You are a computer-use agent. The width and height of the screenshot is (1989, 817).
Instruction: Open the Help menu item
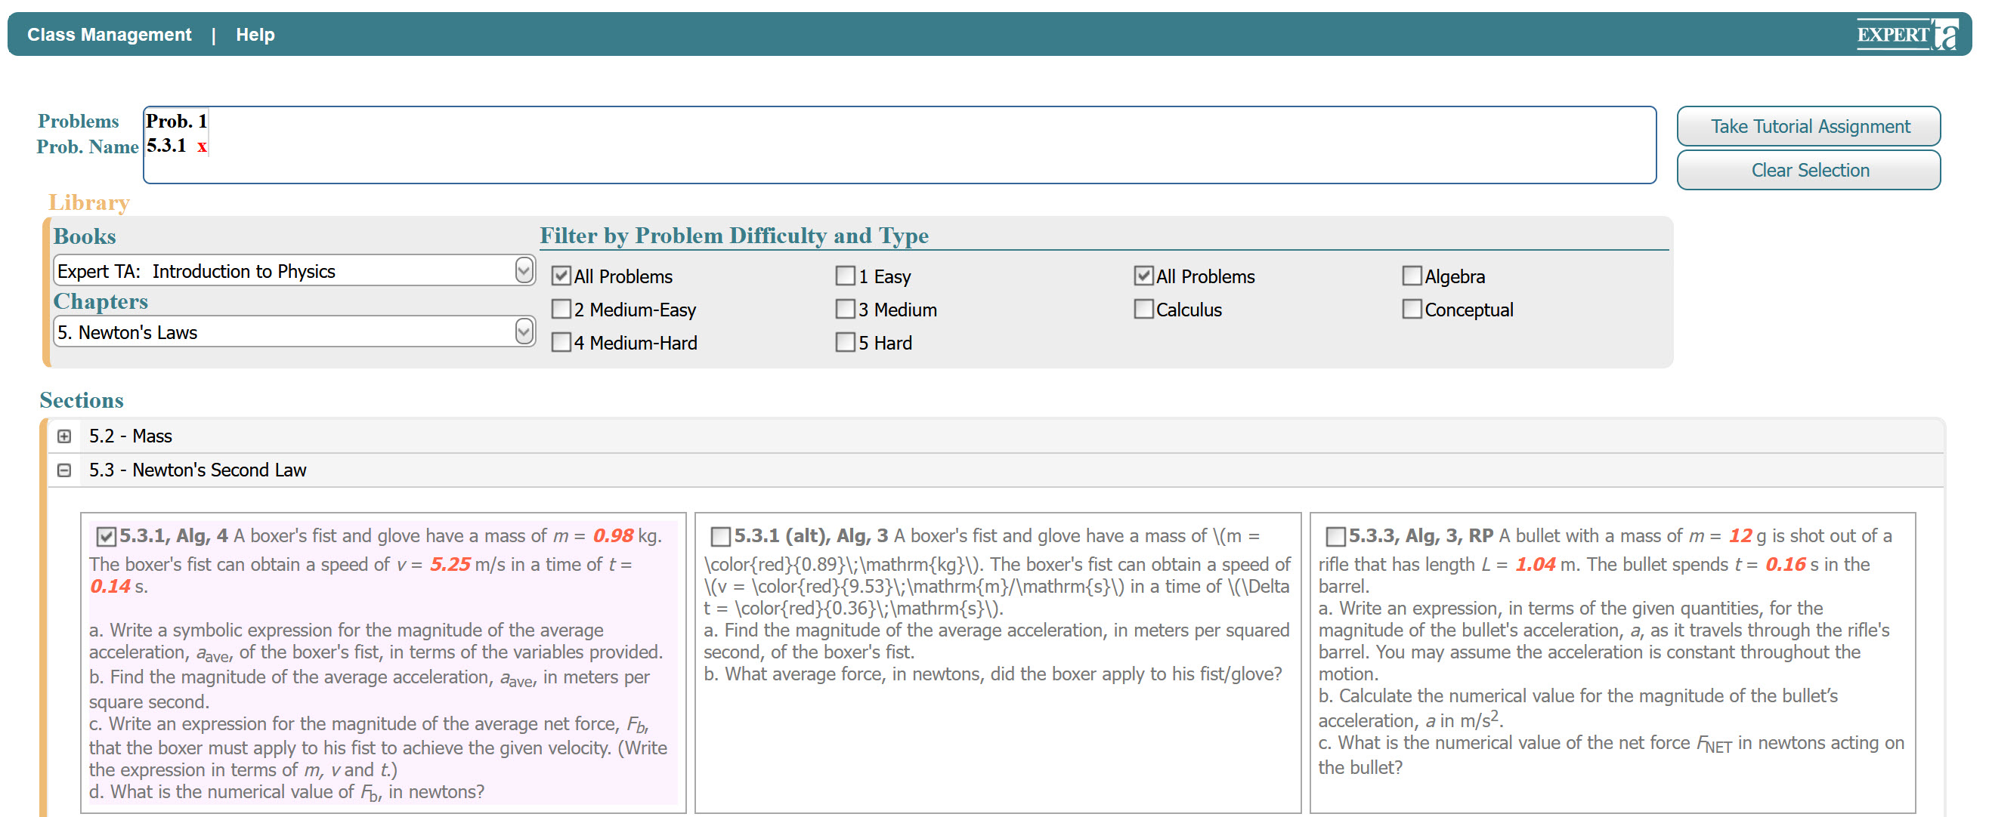pyautogui.click(x=255, y=35)
